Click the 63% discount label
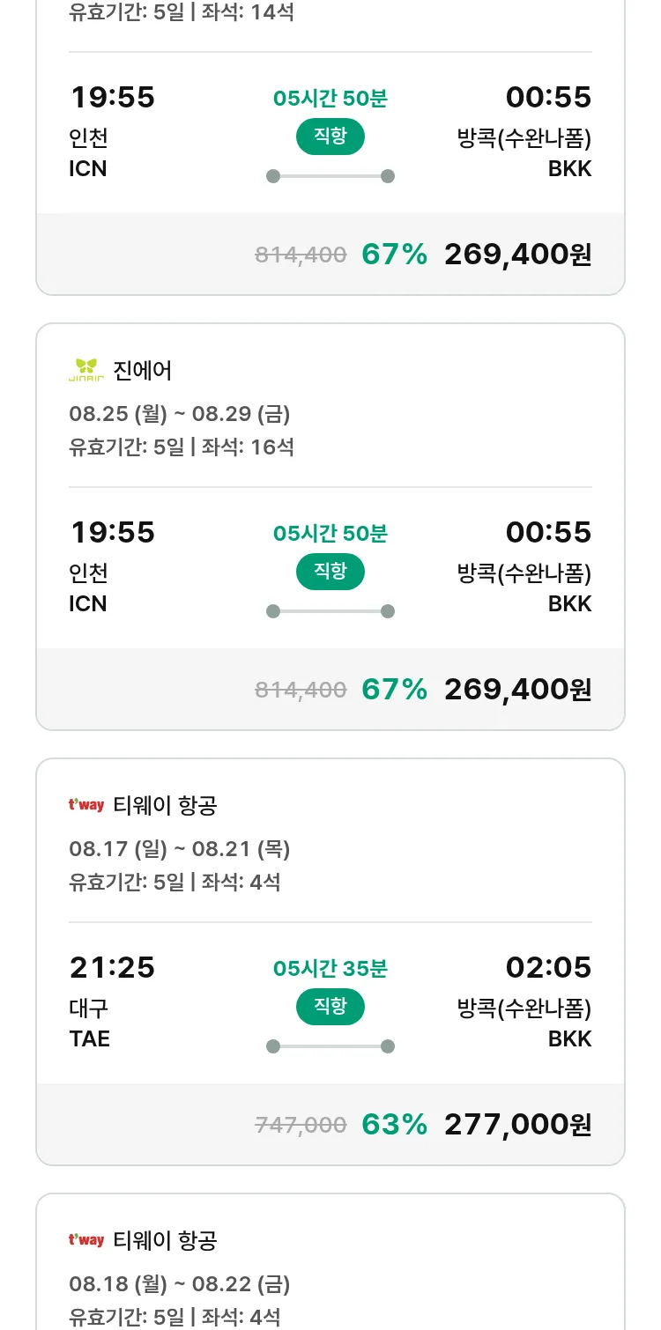The image size is (661, 1330). [394, 1125]
